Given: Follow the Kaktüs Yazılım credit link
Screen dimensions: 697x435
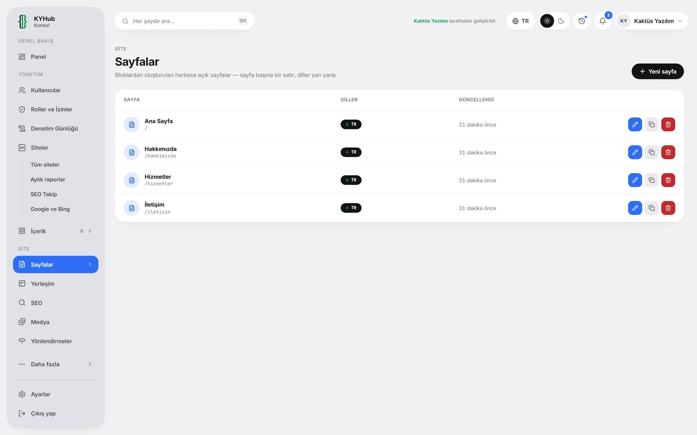Looking at the screenshot, I should pos(430,21).
